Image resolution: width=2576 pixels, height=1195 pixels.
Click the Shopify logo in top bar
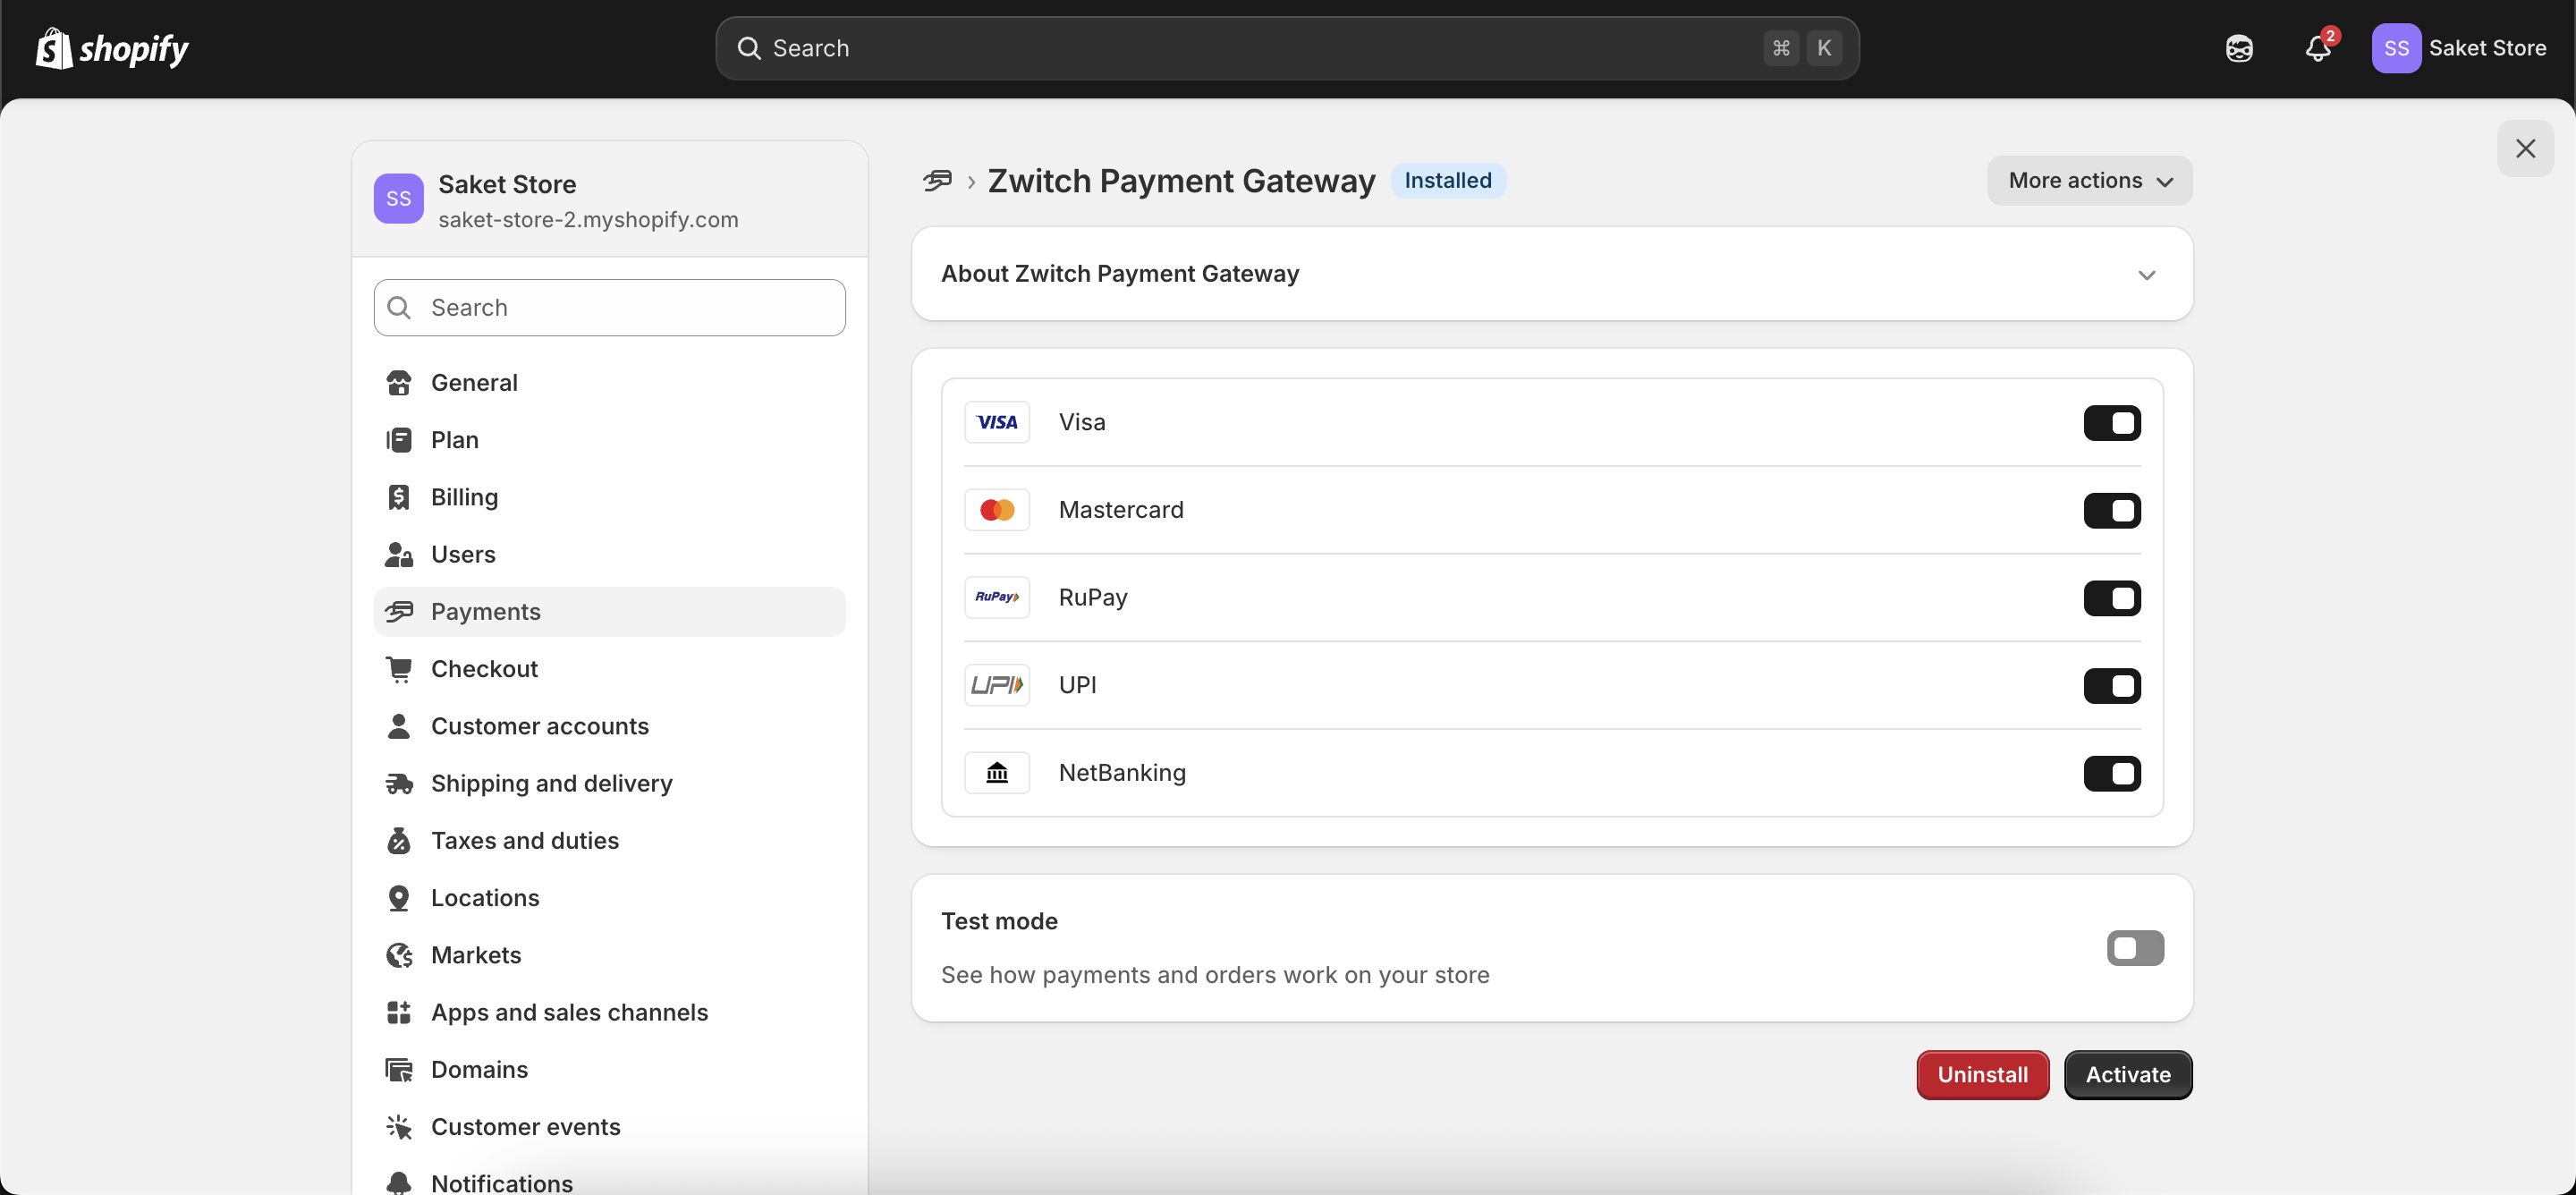pos(112,48)
